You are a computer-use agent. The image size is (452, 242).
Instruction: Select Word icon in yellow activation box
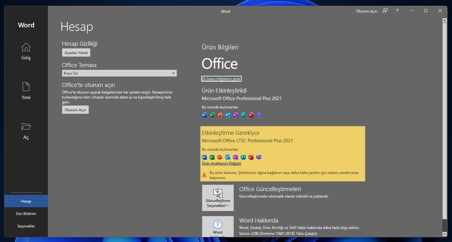tap(204, 157)
